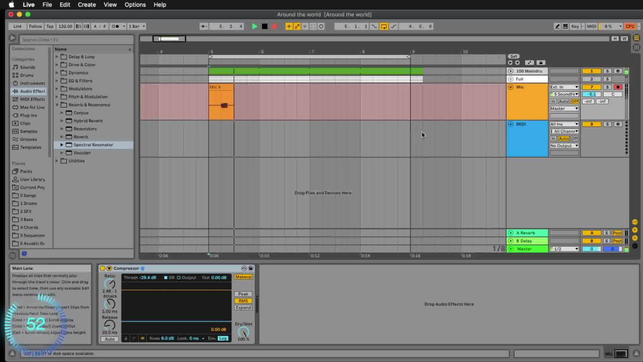Screen dimensions: 643x362
Task: Click the browser preview play icon
Action: click(x=12, y=38)
